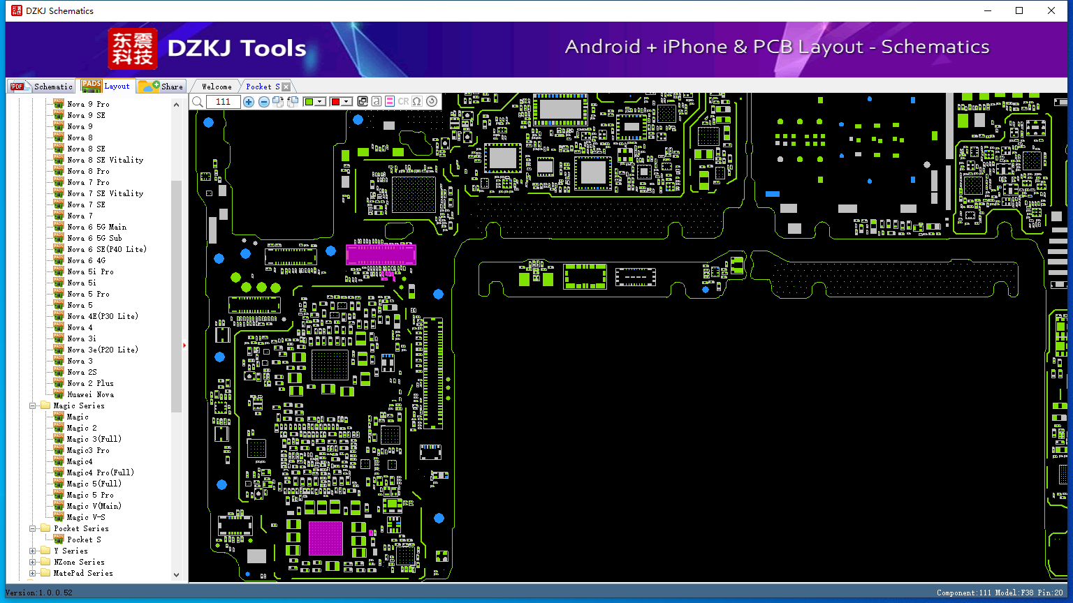Click the PADS icon beside Magic 5 Pro
The height and width of the screenshot is (603, 1073).
tap(59, 495)
